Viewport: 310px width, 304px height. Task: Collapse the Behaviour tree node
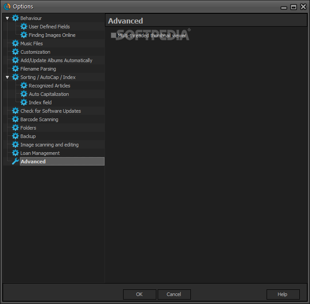(x=8, y=18)
